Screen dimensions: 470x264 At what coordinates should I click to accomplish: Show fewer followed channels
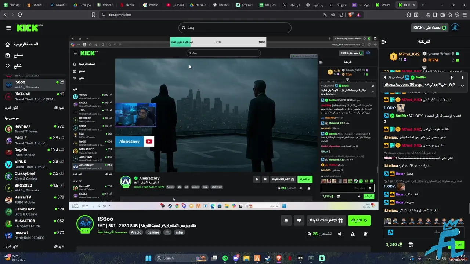pos(59,108)
